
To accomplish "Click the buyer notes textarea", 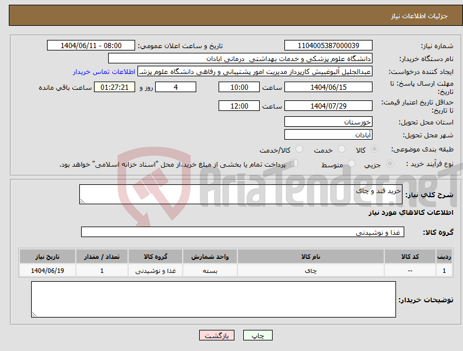I will coord(213,299).
